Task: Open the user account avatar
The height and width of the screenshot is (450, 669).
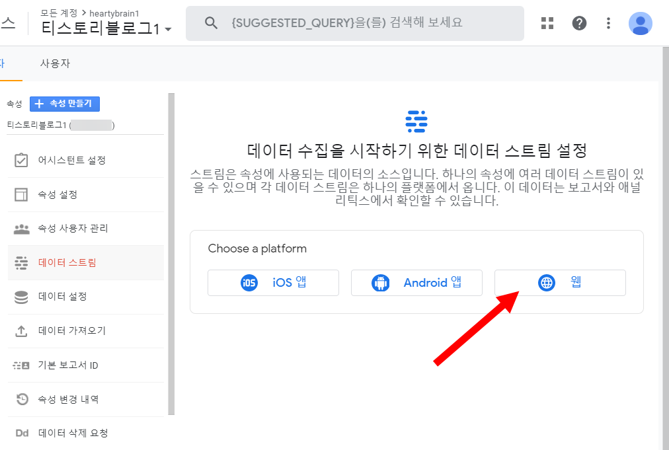Action: point(640,23)
